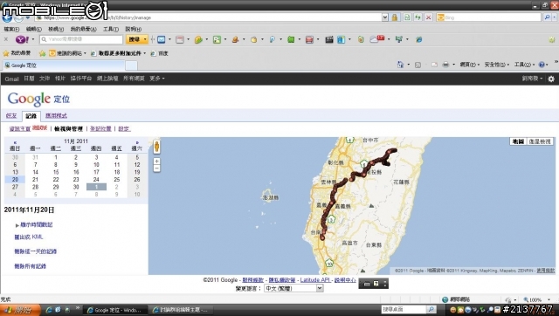The width and height of the screenshot is (559, 316).
Task: Zoom out with the map minus button
Action: click(156, 168)
